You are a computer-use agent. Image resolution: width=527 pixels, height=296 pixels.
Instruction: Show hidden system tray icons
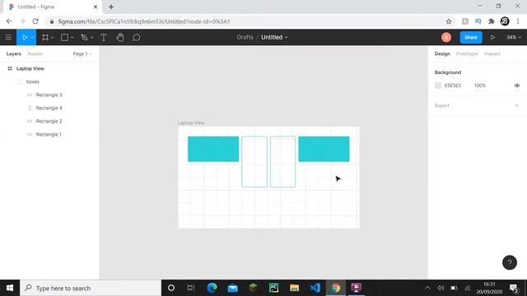(427, 288)
